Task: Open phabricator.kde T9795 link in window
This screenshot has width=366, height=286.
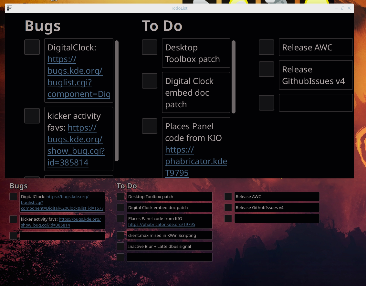Action: (x=196, y=161)
